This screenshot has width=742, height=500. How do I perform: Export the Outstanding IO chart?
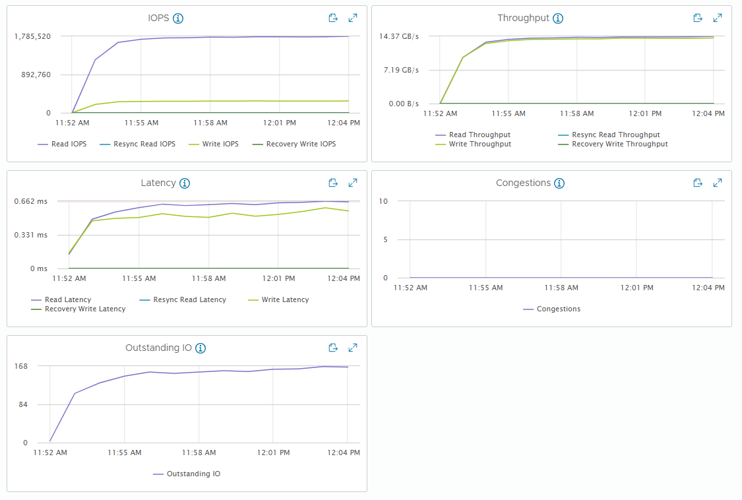pyautogui.click(x=333, y=348)
